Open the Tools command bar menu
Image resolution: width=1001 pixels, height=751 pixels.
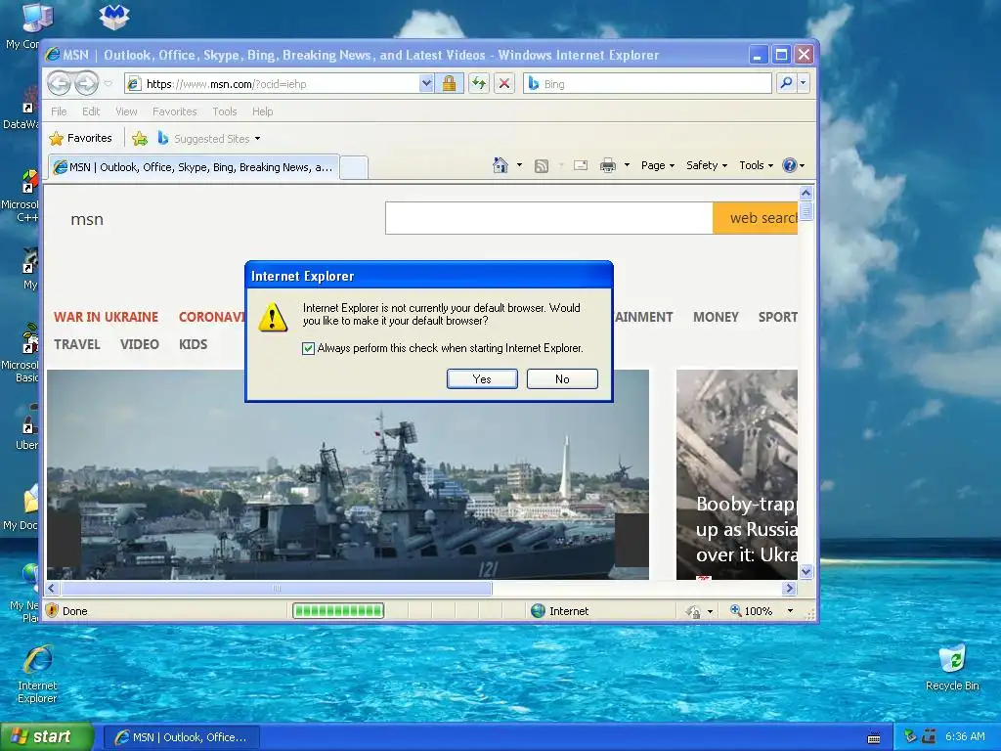click(x=756, y=165)
